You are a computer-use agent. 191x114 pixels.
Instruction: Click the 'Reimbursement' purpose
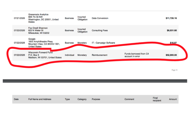click(x=100, y=55)
